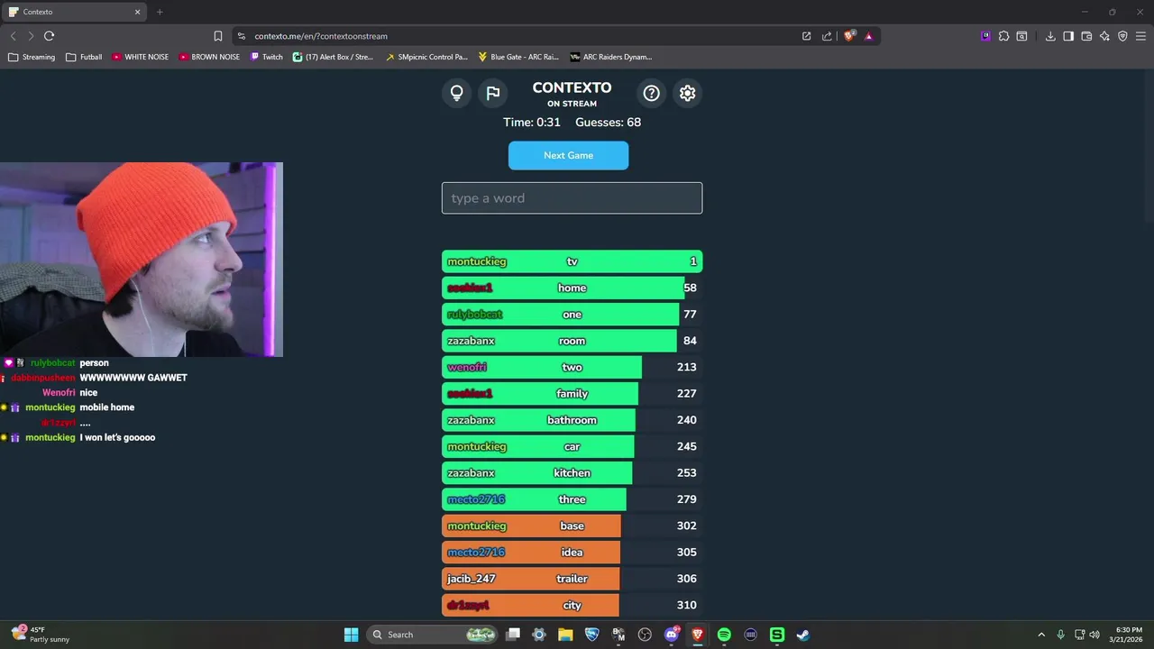The height and width of the screenshot is (649, 1154).
Task: Open Contexto settings gear icon
Action: [x=688, y=93]
